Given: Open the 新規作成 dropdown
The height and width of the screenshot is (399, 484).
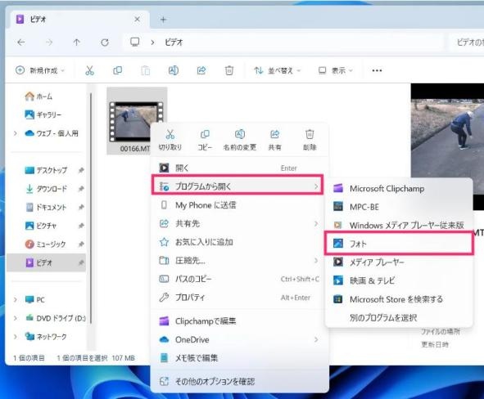Looking at the screenshot, I should [40, 70].
